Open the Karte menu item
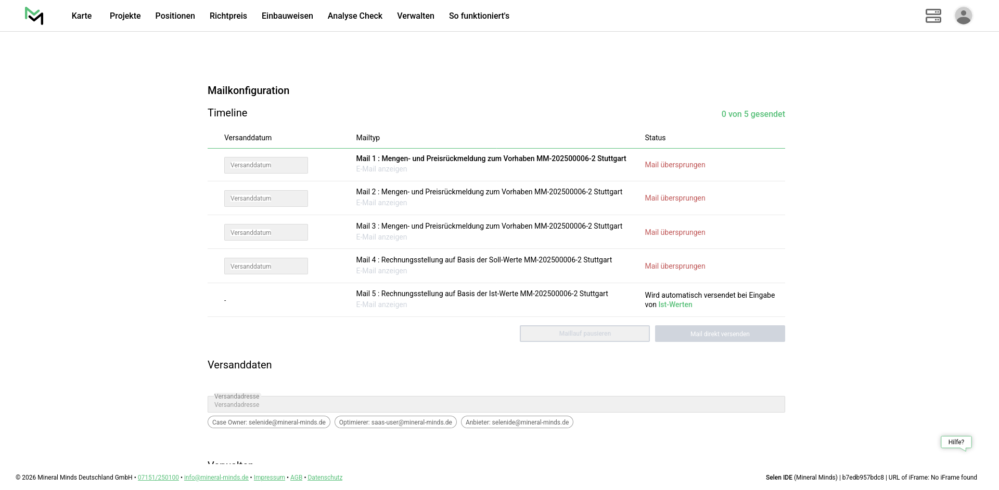The height and width of the screenshot is (490, 999). point(82,16)
